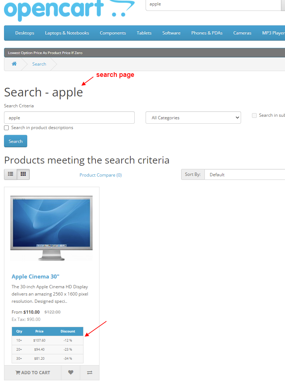Go to Phones & PDAs category
The image size is (285, 384).
pos(207,33)
